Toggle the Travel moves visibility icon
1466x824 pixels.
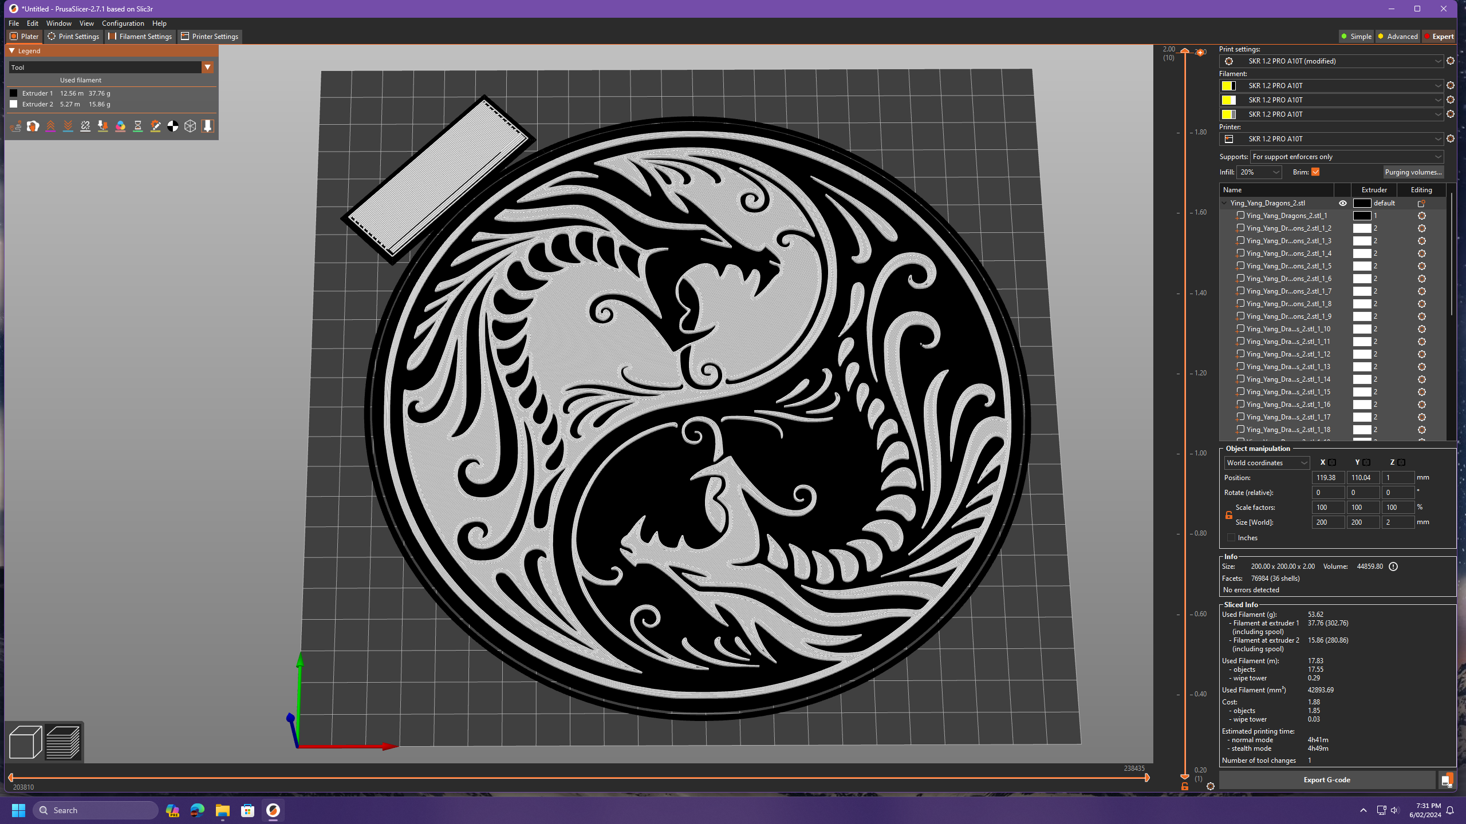(x=15, y=126)
